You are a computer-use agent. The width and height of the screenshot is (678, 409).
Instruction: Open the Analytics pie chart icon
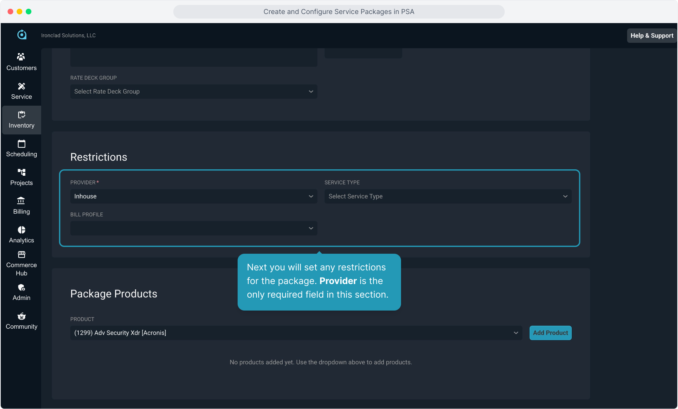(x=21, y=230)
